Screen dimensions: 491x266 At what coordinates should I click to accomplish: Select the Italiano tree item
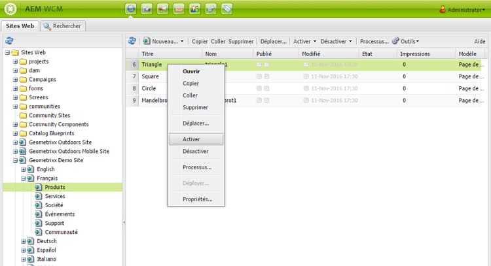pyautogui.click(x=46, y=259)
